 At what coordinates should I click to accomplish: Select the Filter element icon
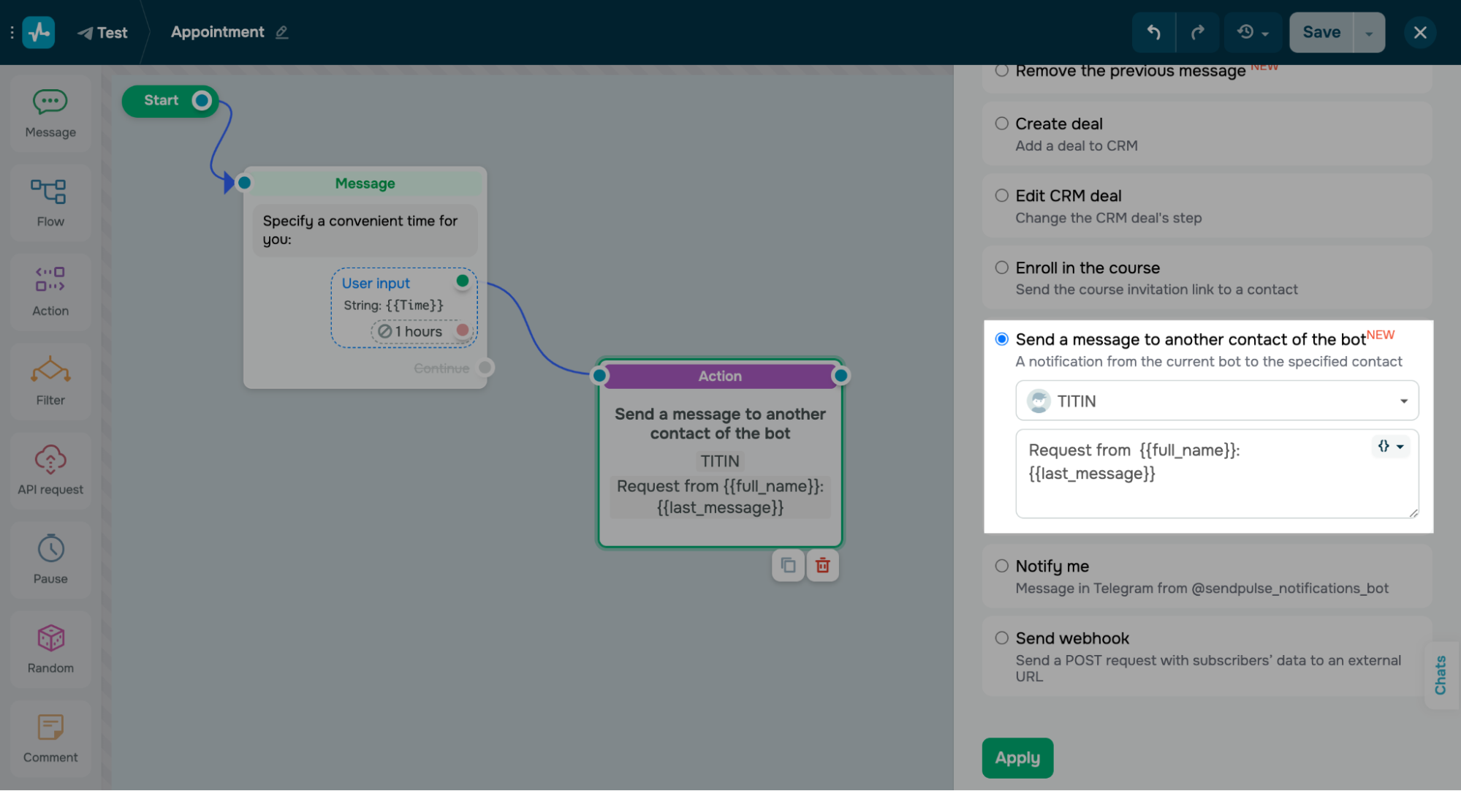click(50, 371)
